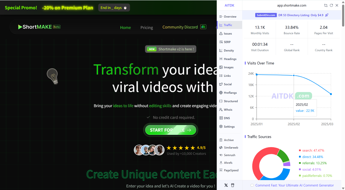Toggle the paidReferrals legend item
The width and height of the screenshot is (345, 190).
[x=315, y=176]
